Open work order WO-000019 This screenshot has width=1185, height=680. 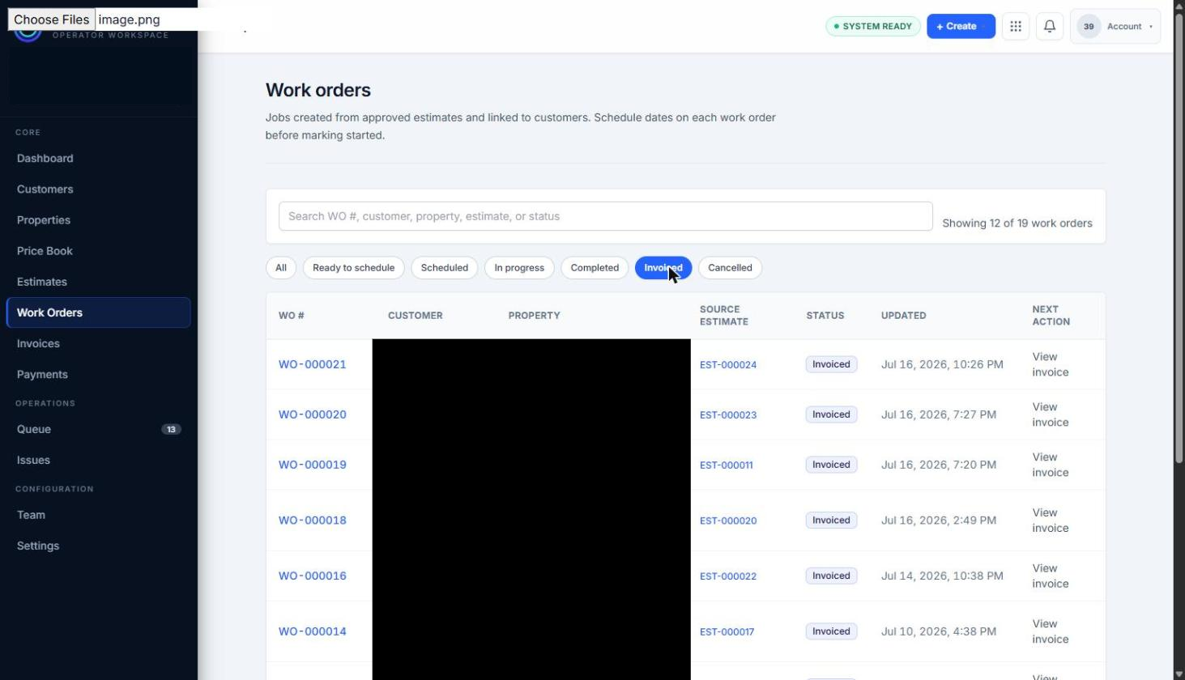(313, 465)
